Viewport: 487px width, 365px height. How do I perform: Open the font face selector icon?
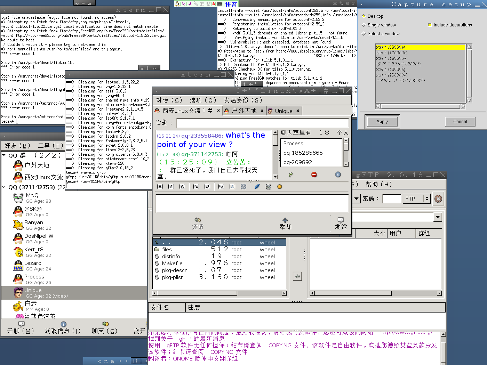click(221, 187)
